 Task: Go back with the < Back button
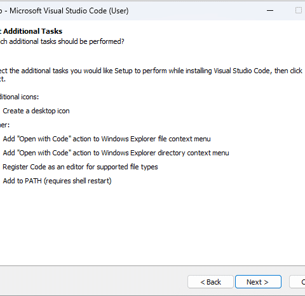210,282
